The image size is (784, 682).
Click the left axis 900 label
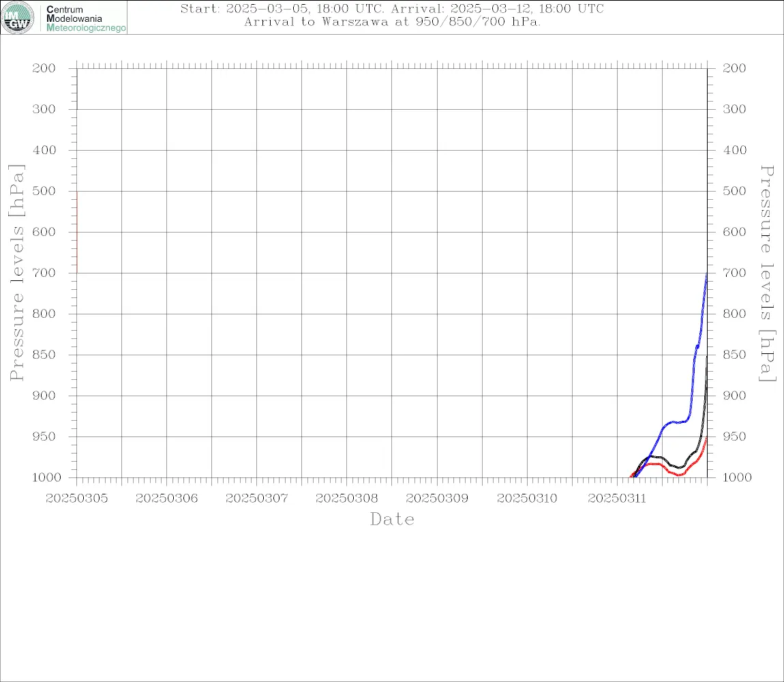[x=44, y=396]
